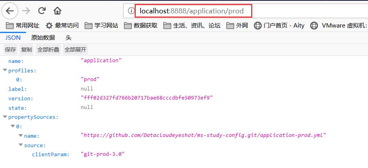Screen dimensions: 368x168
Task: Go back with the back arrow button
Action: pos(9,11)
